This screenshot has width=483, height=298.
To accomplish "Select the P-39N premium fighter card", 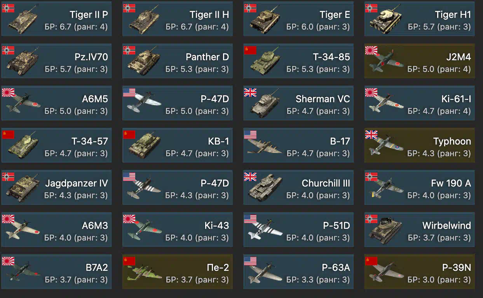I will point(420,272).
